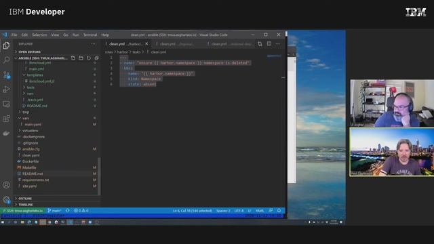Image resolution: width=434 pixels, height=244 pixels.
Task: Open the Extensions view
Action: (x=6, y=119)
